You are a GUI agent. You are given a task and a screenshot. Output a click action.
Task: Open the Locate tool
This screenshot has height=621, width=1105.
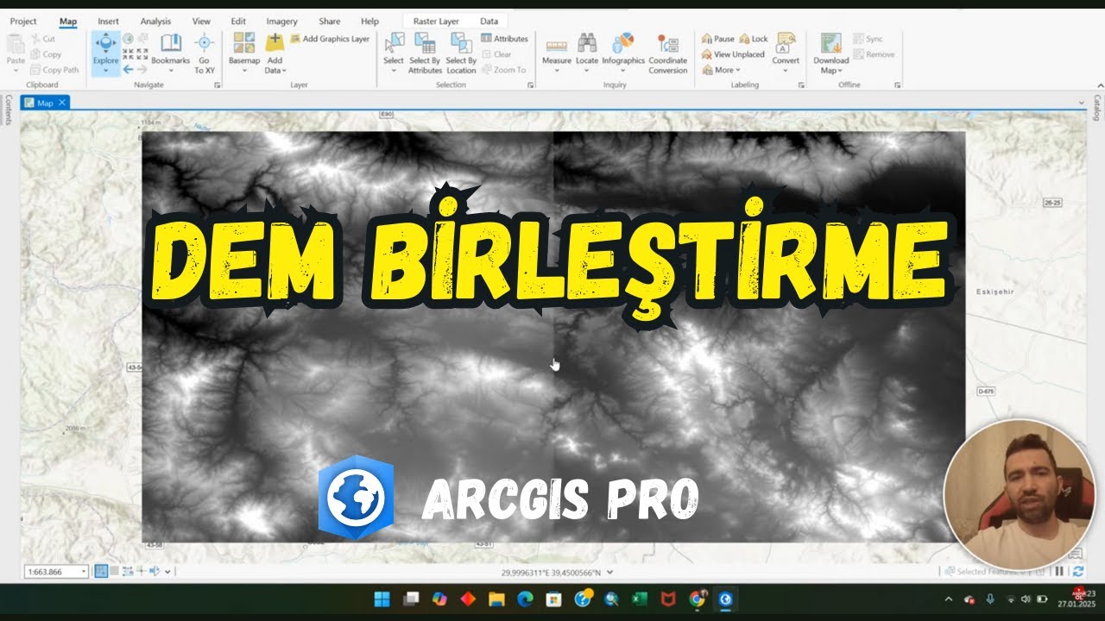587,52
